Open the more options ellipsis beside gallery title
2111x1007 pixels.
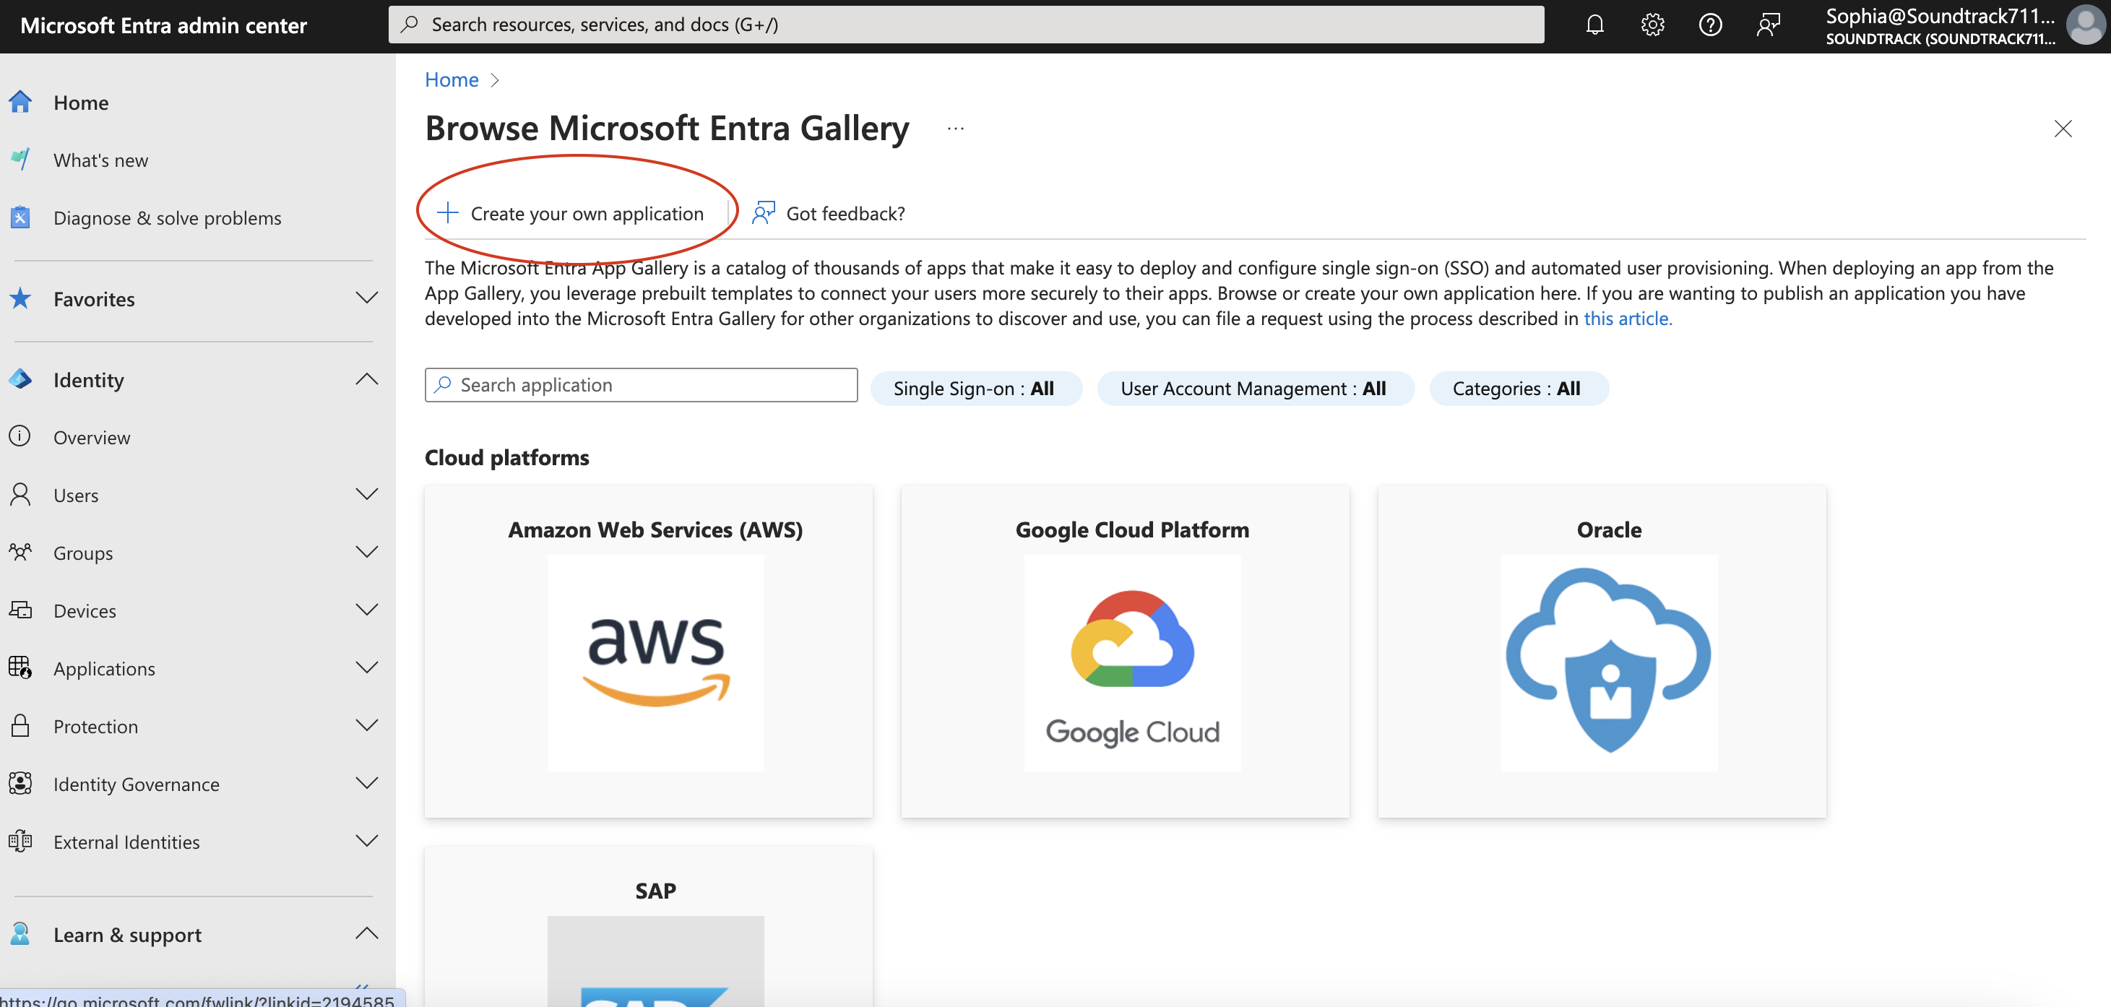tap(956, 129)
